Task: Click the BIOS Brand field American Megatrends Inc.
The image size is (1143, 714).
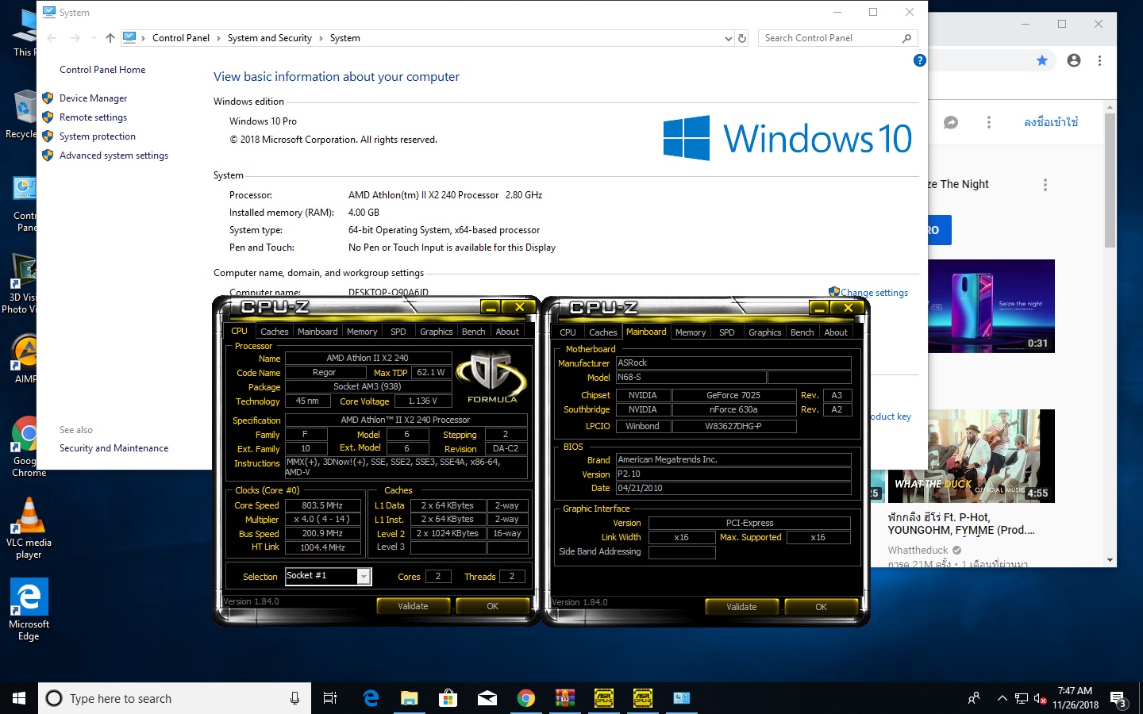Action: coord(733,460)
